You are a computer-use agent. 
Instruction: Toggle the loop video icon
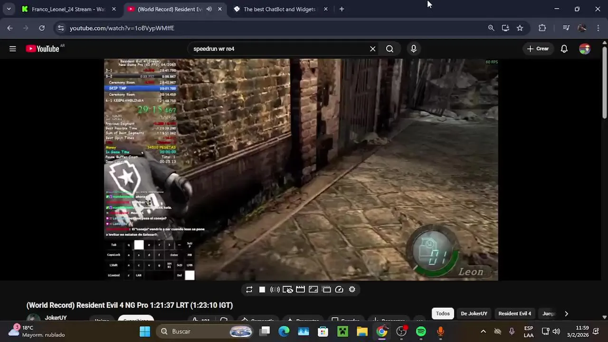[249, 289]
